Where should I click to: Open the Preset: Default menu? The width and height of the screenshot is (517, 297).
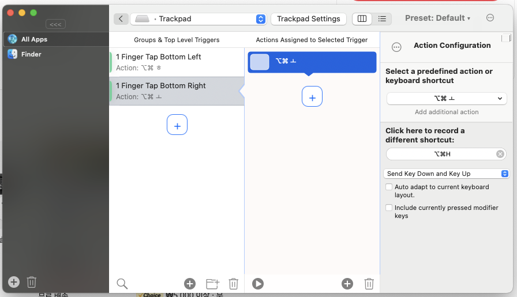(437, 18)
